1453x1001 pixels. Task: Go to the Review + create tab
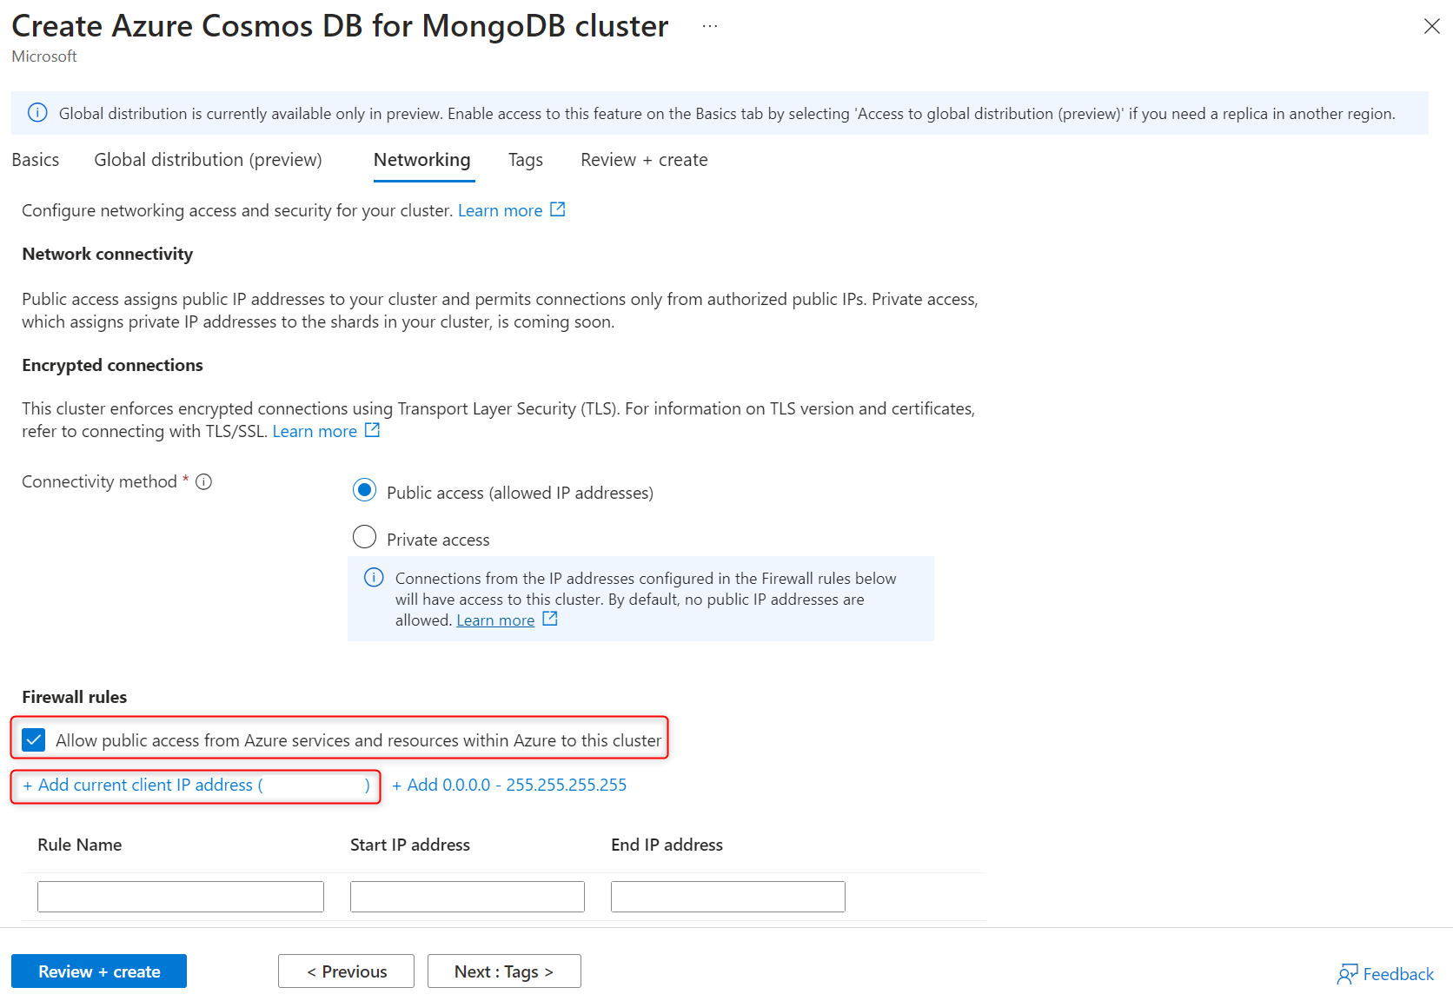tap(644, 160)
